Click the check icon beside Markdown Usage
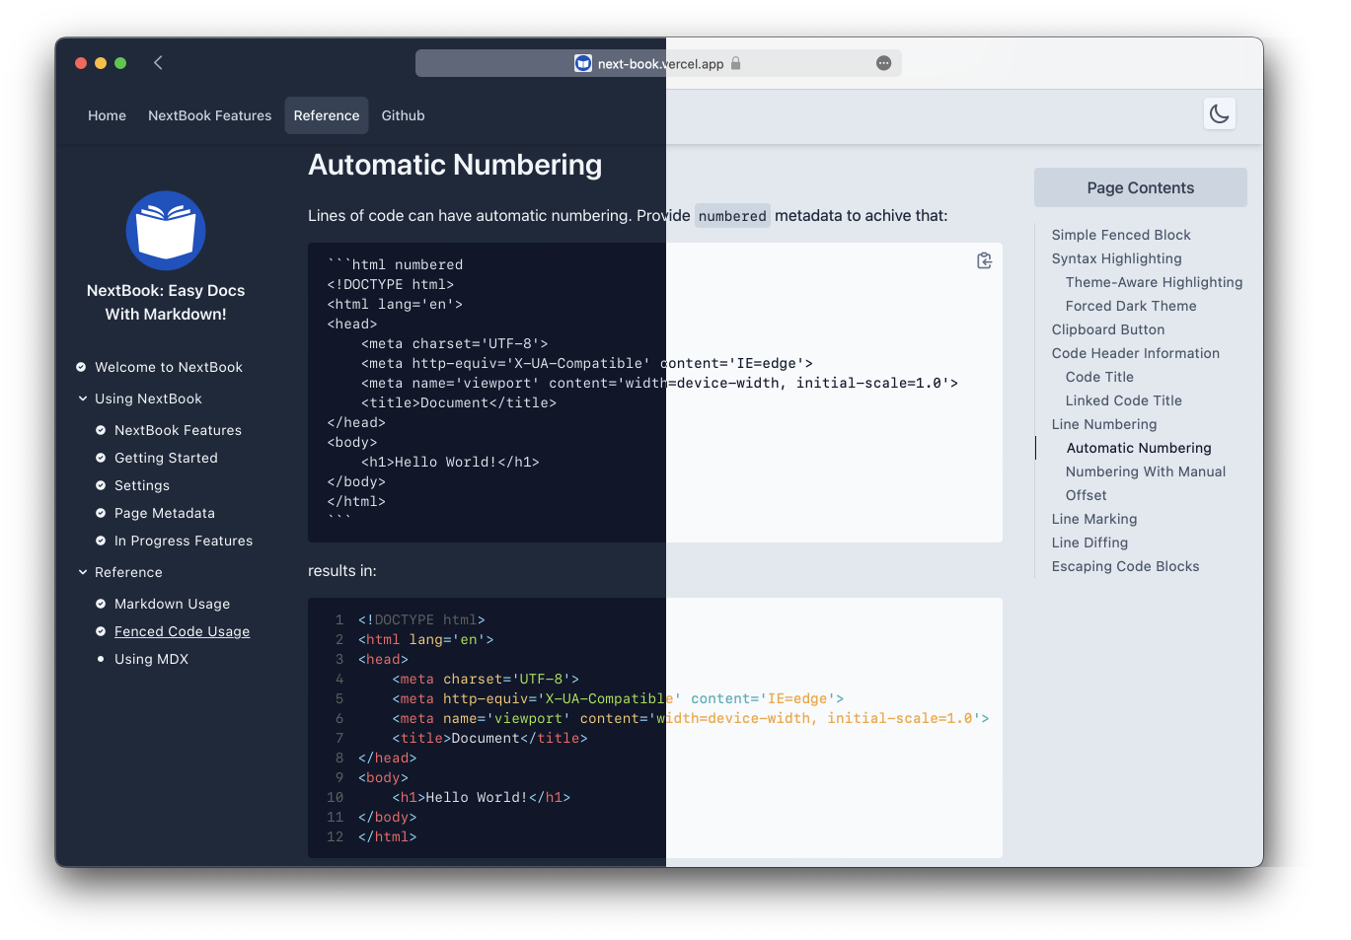Screen dimensions: 1351x940 (x=101, y=604)
